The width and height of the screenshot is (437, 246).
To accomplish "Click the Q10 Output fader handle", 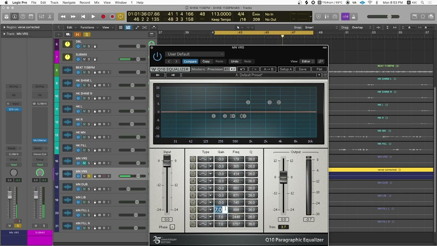I will [x=283, y=177].
